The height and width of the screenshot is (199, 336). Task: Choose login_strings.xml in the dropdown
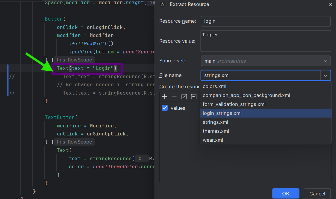coord(266,113)
